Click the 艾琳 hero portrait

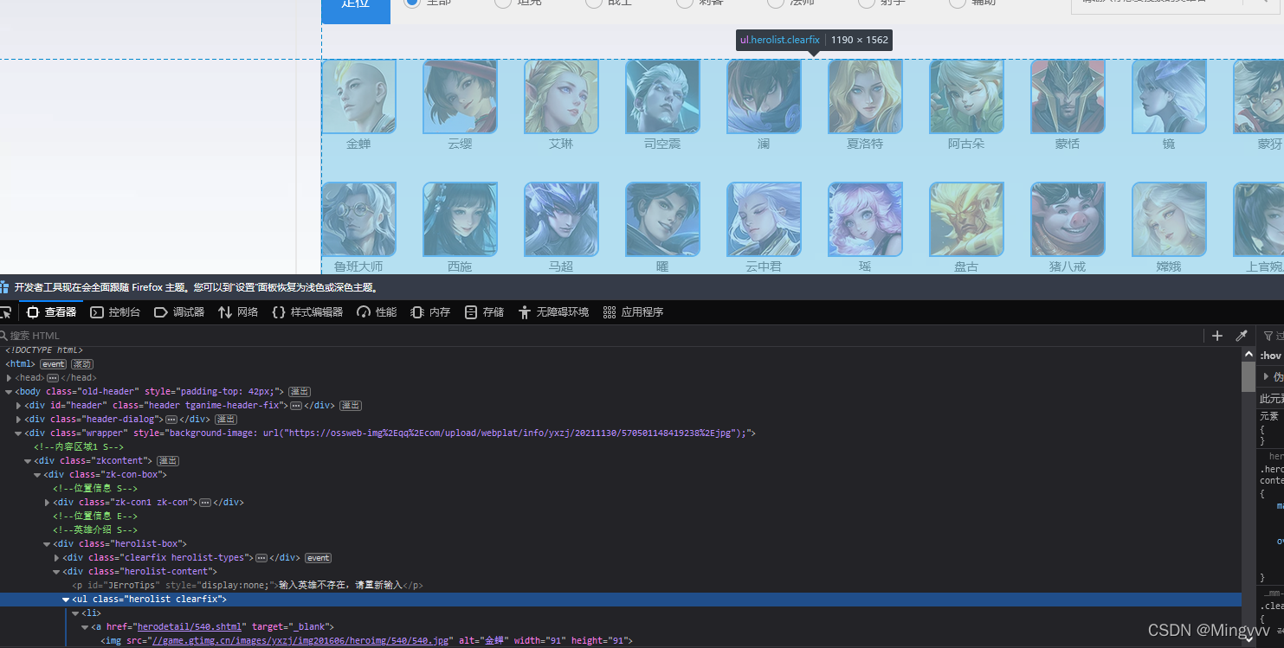(x=561, y=96)
